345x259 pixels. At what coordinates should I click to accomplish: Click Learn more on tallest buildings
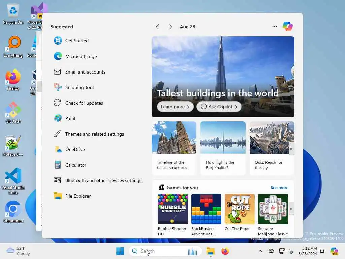click(175, 107)
